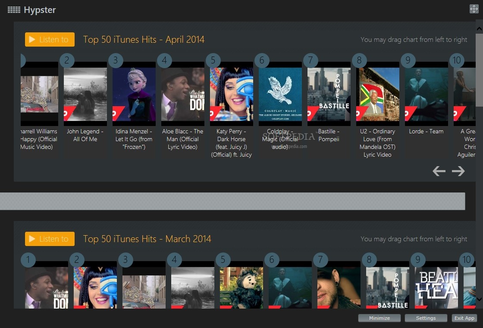Click Top 50 iTunes Hits - April 2014 heading
Image resolution: width=483 pixels, height=328 pixels.
point(144,39)
